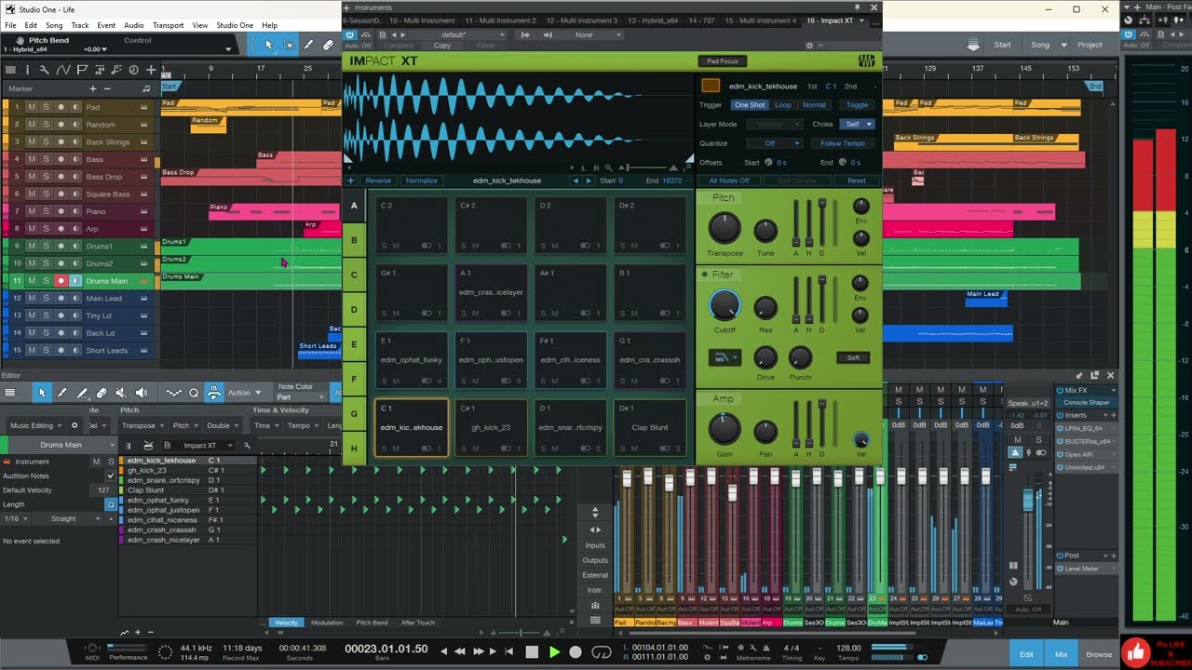Open the Browse panel button
Image resolution: width=1192 pixels, height=670 pixels.
1099,654
